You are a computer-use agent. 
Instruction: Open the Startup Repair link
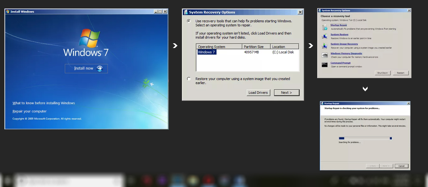(x=339, y=25)
